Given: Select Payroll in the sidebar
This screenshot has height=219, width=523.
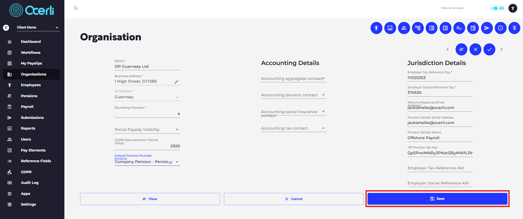Looking at the screenshot, I should (32, 107).
